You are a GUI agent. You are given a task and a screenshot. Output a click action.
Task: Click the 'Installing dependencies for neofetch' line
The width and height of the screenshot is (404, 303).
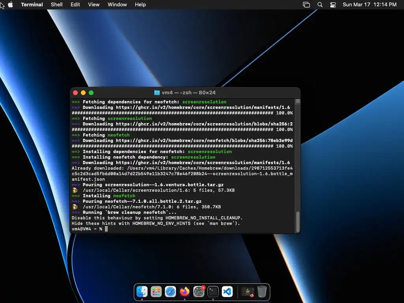point(152,151)
